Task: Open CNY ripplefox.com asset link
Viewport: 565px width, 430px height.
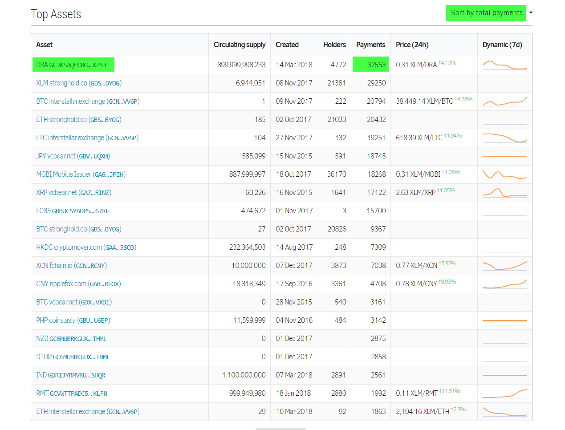Action: [78, 284]
